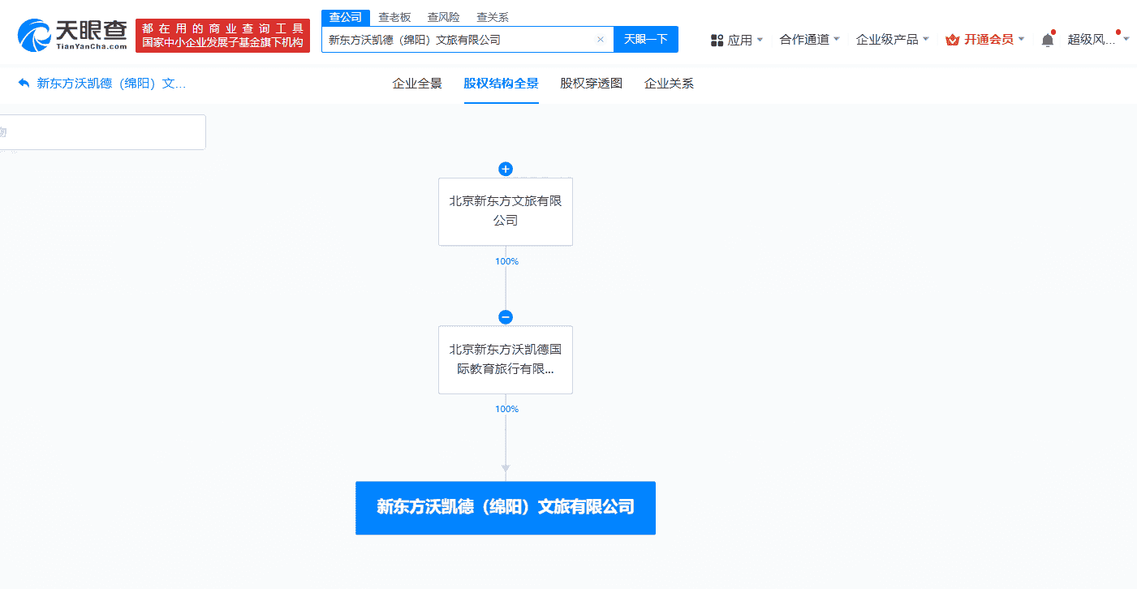Viewport: 1137px width, 589px height.
Task: Click the 应用 grid icon
Action: pyautogui.click(x=717, y=40)
